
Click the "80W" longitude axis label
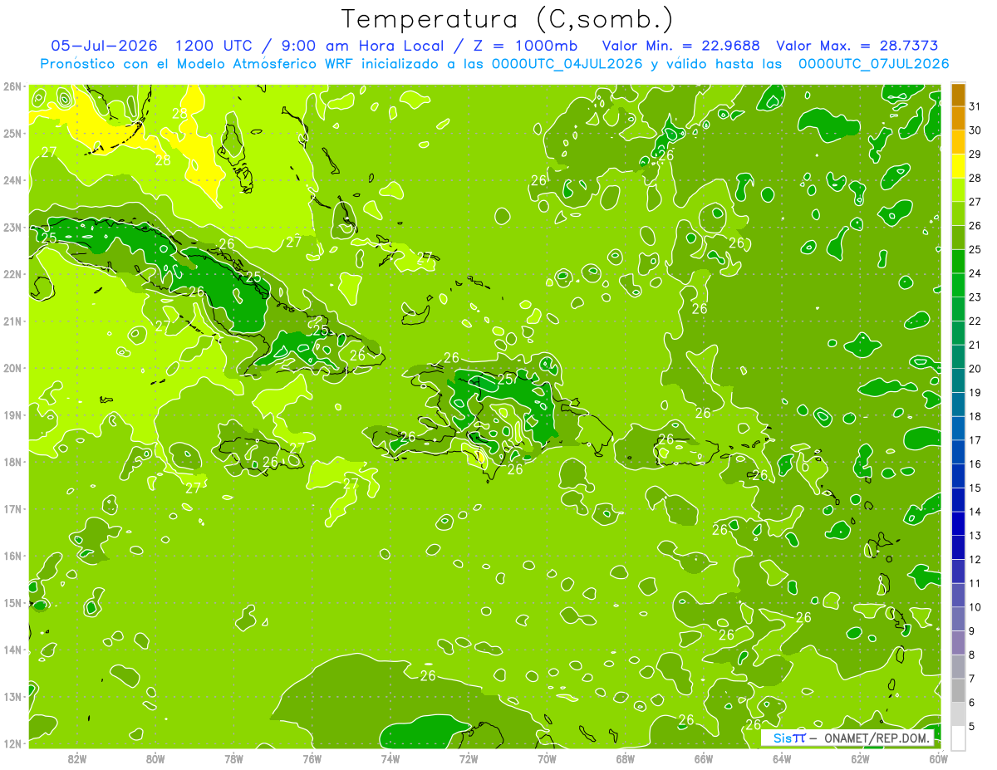tap(155, 758)
